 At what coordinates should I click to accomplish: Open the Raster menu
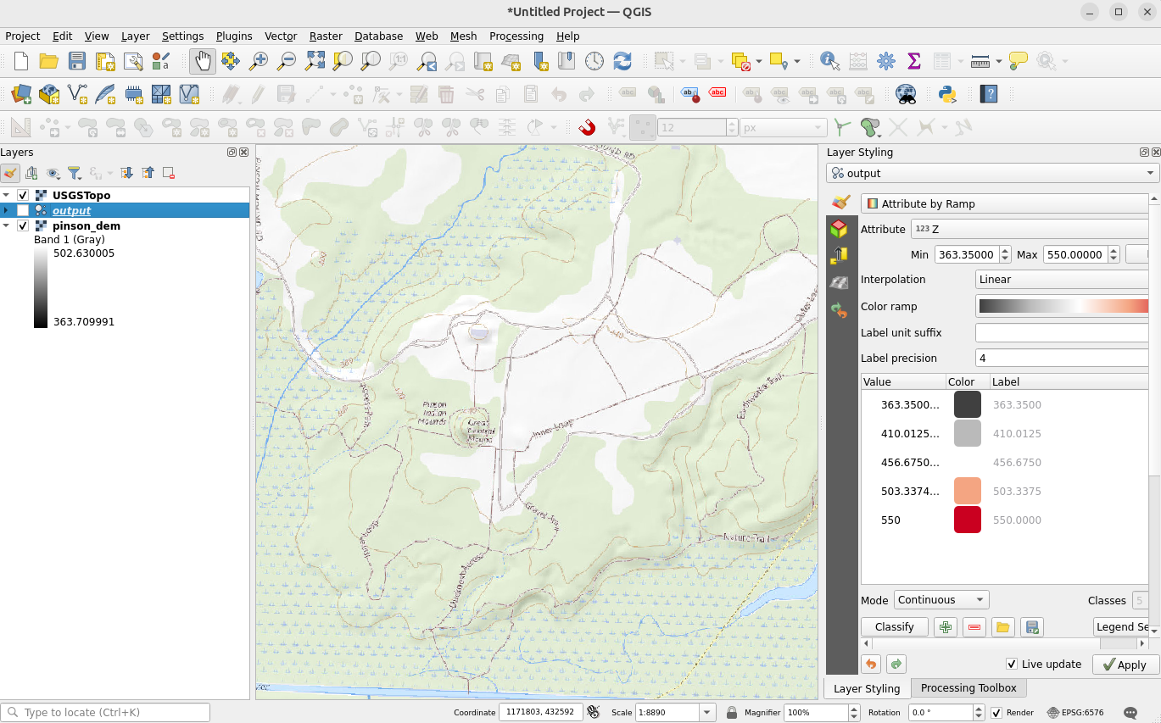click(x=326, y=36)
